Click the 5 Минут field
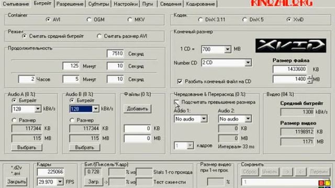 click(x=71, y=79)
